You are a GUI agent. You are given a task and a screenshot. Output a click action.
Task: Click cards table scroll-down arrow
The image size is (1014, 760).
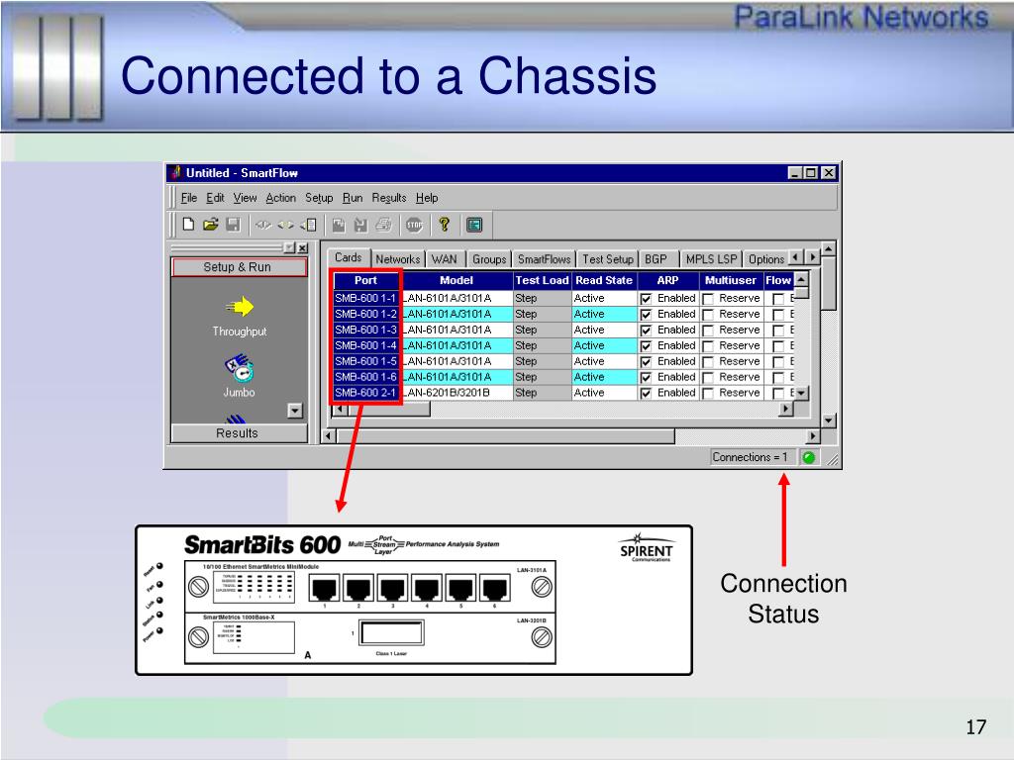(801, 393)
